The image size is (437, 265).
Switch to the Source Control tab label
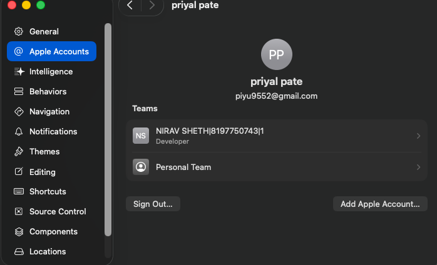pos(58,211)
